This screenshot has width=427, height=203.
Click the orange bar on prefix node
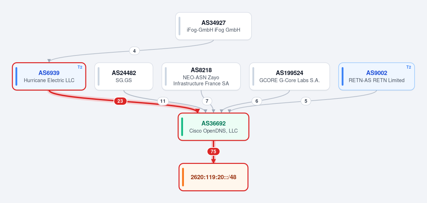[x=183, y=177]
